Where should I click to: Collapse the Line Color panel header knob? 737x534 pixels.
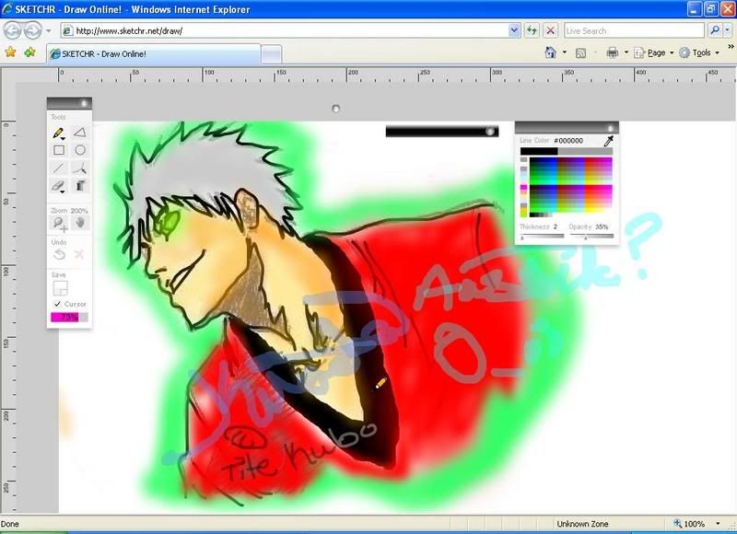[x=610, y=128]
